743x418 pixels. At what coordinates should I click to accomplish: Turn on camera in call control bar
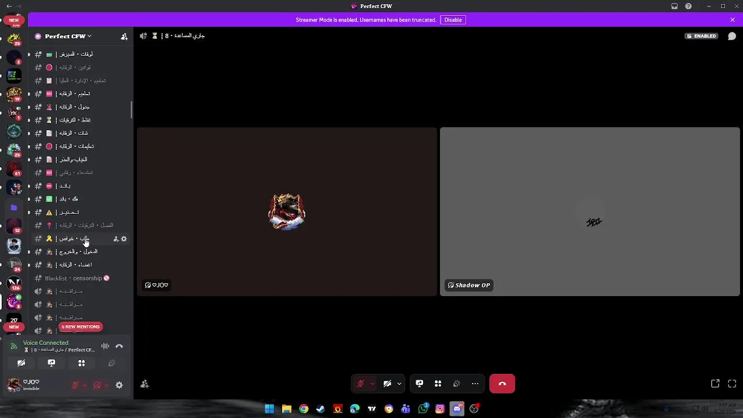tap(387, 384)
